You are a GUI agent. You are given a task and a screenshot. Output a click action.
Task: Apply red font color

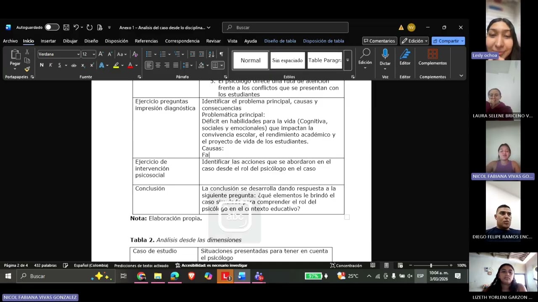pos(130,65)
